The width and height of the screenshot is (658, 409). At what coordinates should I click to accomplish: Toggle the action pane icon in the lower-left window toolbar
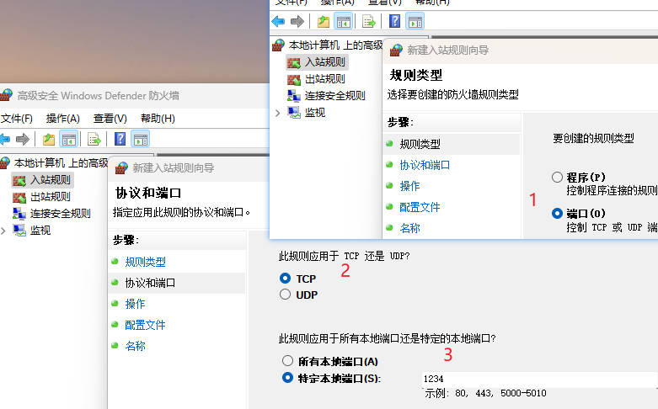(x=141, y=139)
